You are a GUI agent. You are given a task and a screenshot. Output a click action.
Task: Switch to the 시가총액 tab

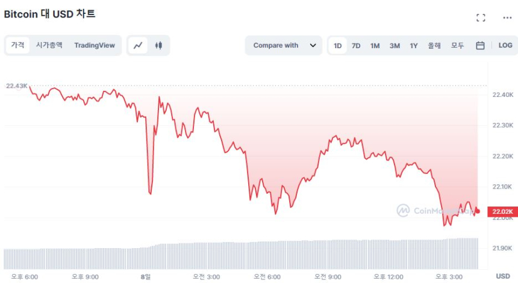coord(49,45)
